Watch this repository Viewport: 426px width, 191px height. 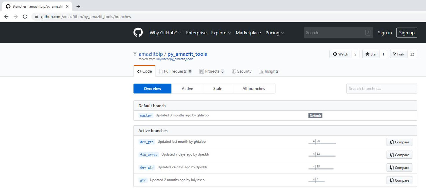point(340,54)
